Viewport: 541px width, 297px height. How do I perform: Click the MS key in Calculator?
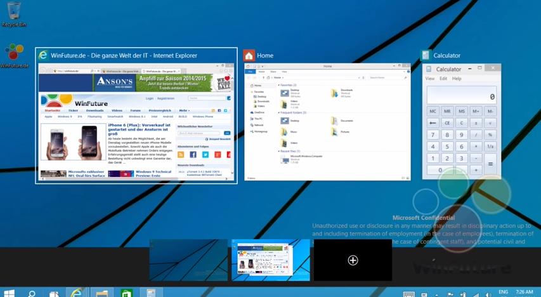tap(461, 111)
